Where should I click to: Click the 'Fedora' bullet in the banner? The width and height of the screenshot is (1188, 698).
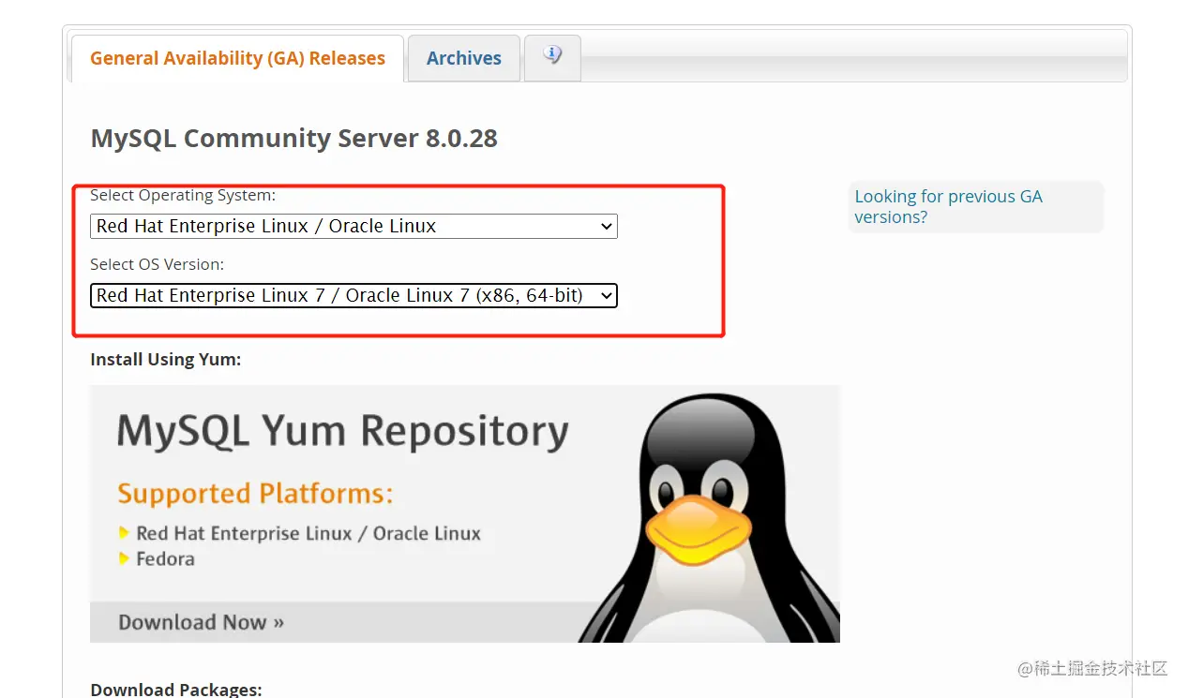click(165, 559)
